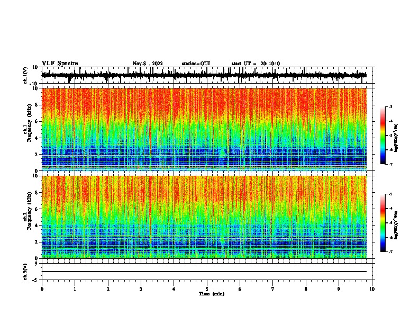Click time axis tick label "3"
The width and height of the screenshot is (419, 324).
tap(141, 289)
